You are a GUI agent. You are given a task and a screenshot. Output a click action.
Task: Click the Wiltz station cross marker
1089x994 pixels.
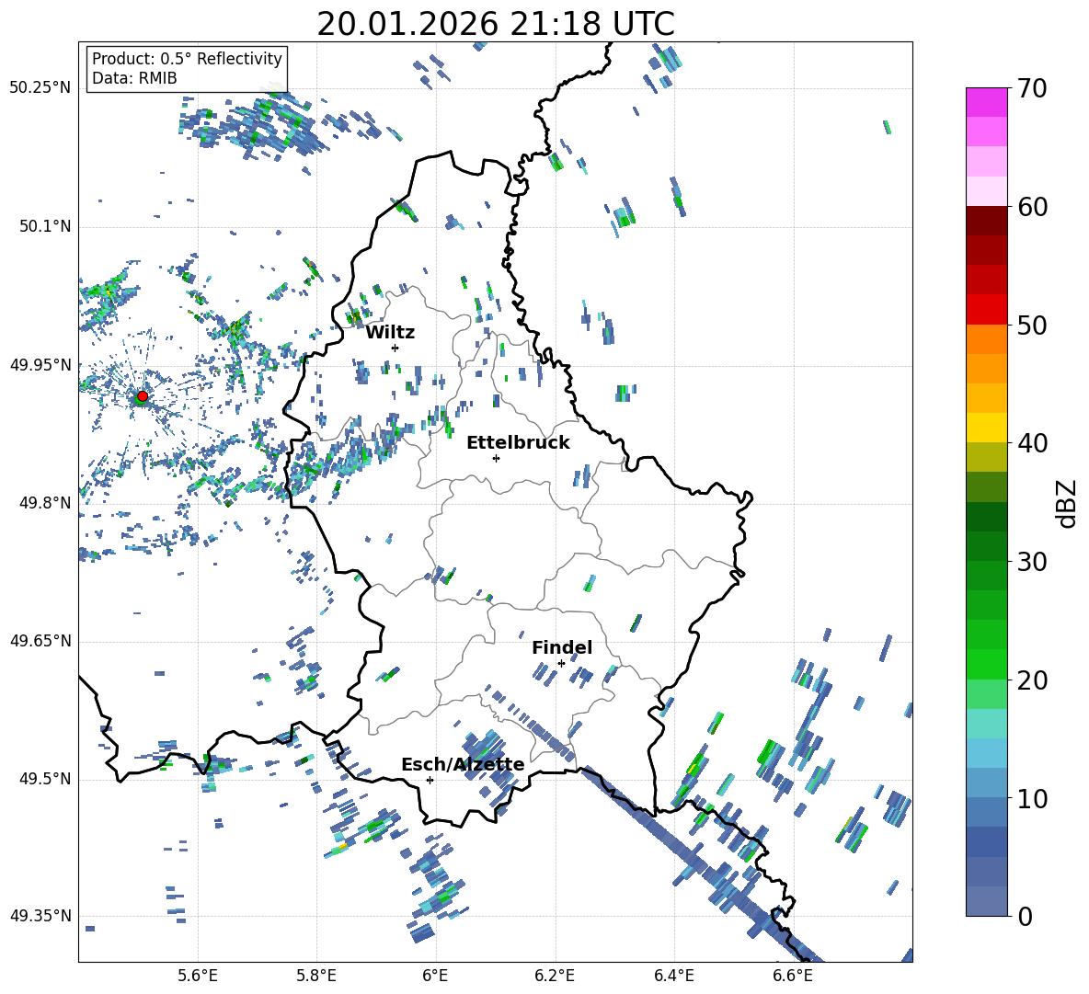pyautogui.click(x=395, y=348)
